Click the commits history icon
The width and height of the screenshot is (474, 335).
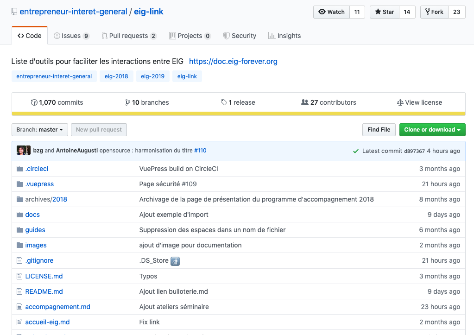pyautogui.click(x=34, y=102)
